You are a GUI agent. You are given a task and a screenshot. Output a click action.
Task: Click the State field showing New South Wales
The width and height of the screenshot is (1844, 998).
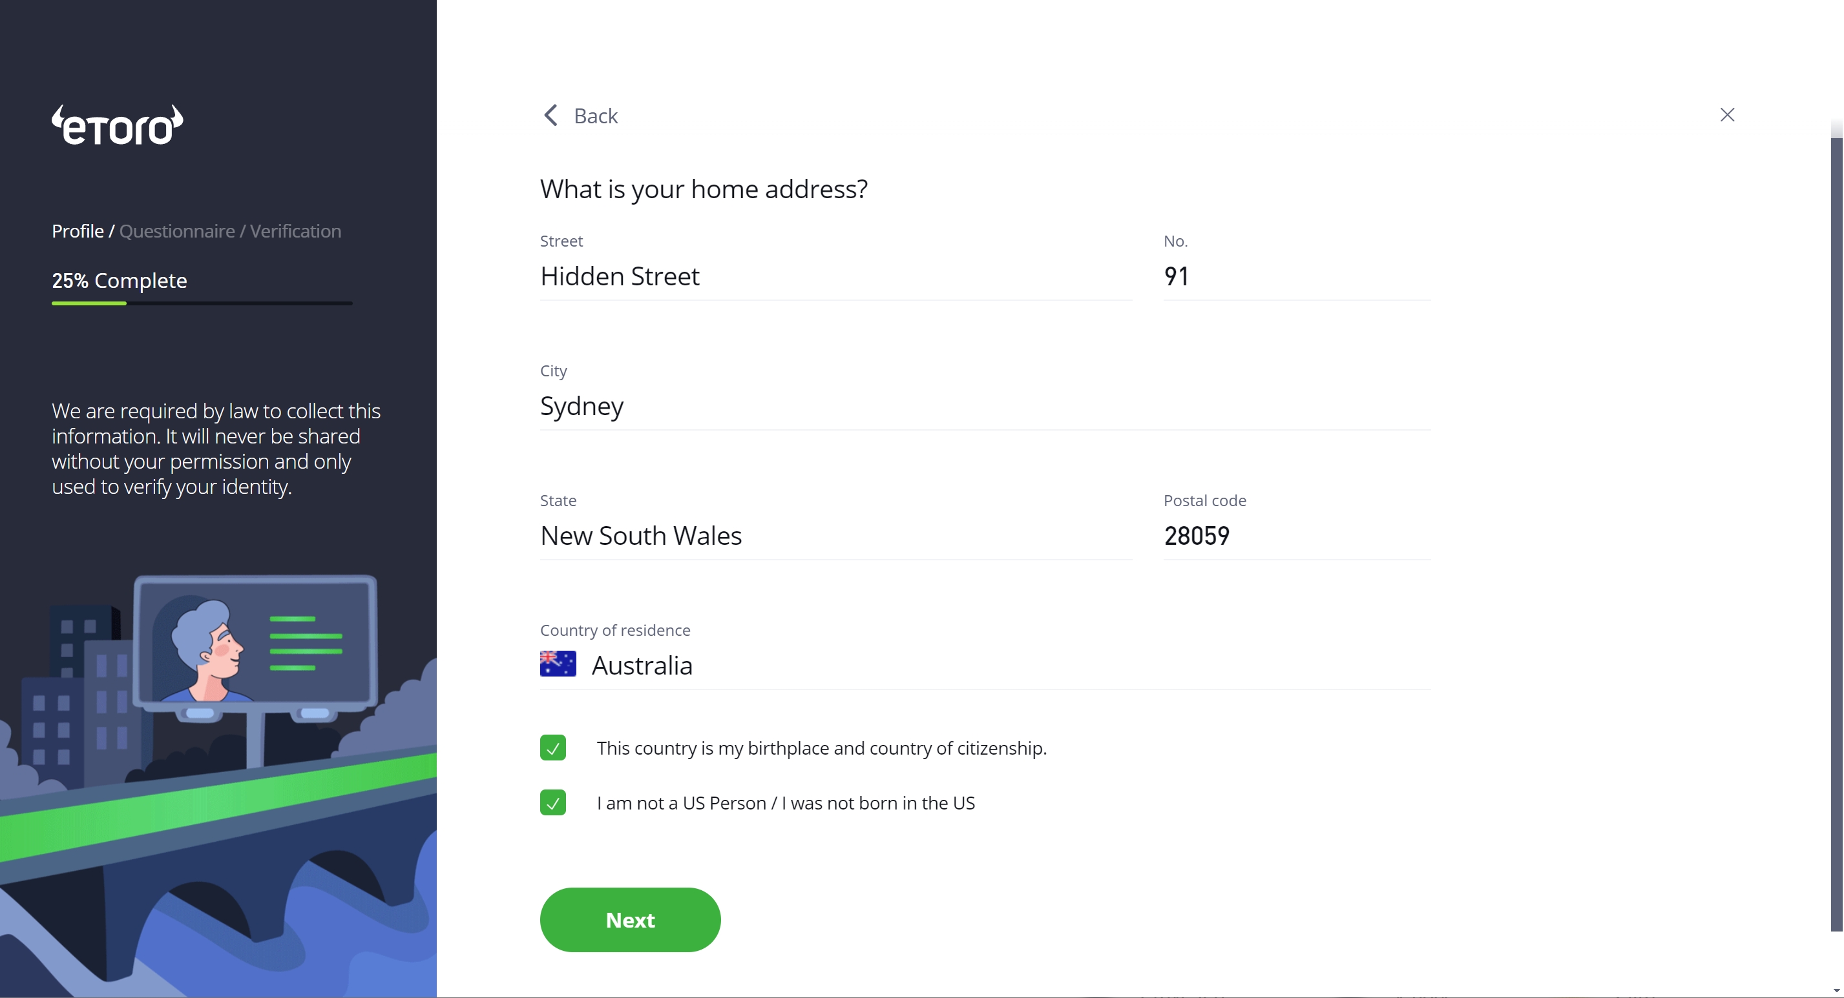click(x=835, y=536)
